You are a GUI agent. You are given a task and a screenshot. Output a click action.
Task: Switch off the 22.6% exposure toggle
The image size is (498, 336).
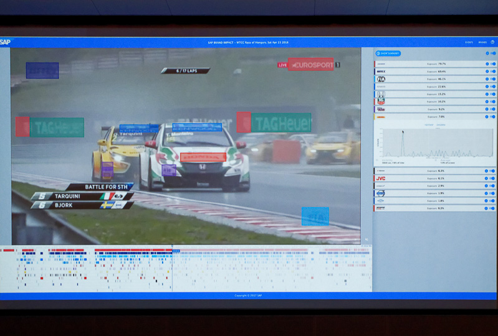(492, 86)
